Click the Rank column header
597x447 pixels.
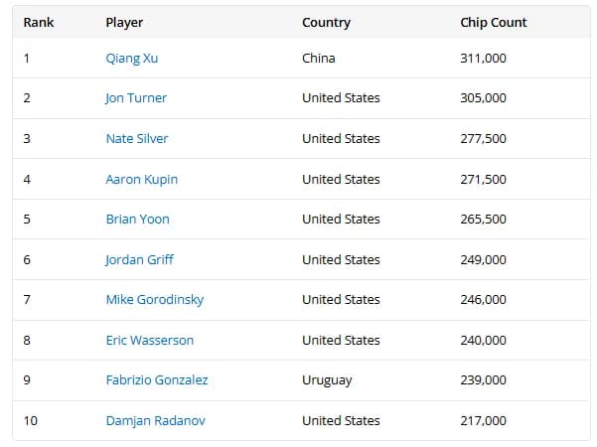click(x=39, y=23)
